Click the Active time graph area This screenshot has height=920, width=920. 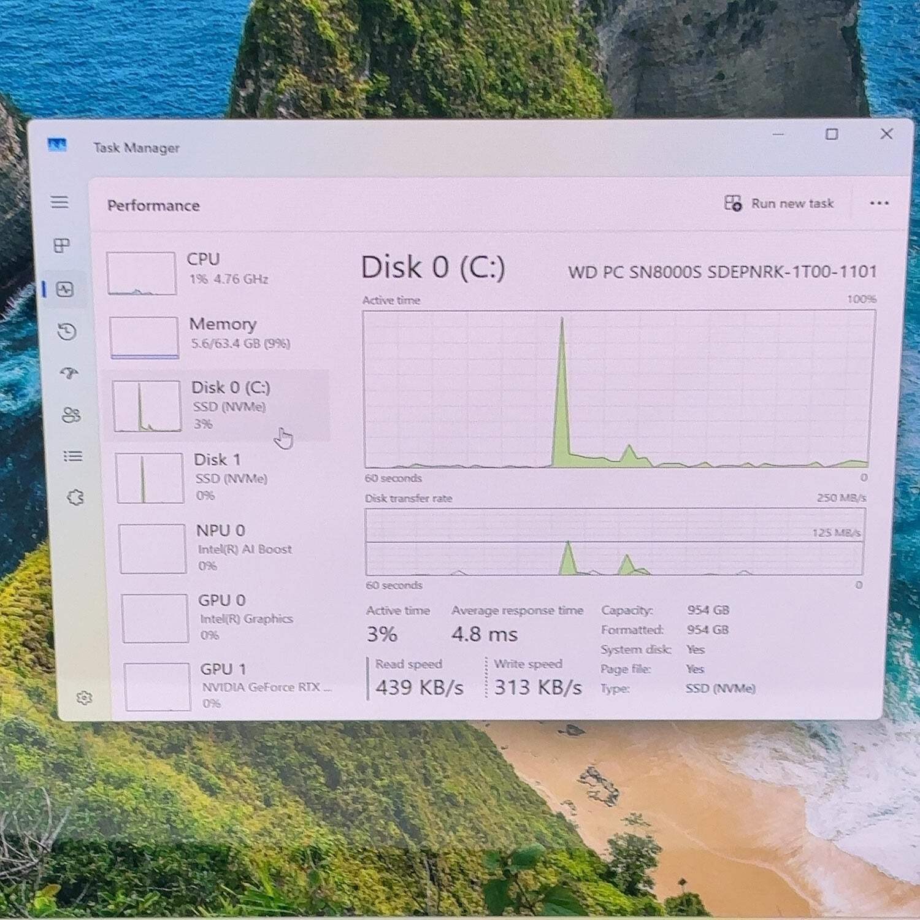click(x=619, y=389)
